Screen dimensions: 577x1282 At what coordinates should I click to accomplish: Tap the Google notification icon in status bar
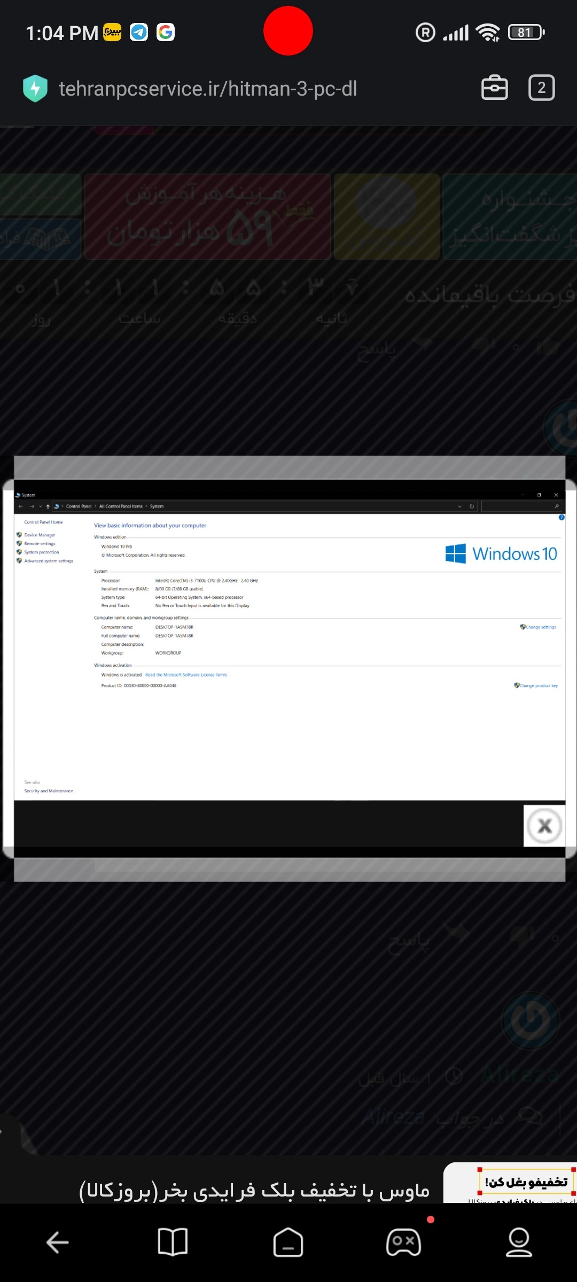click(x=166, y=33)
